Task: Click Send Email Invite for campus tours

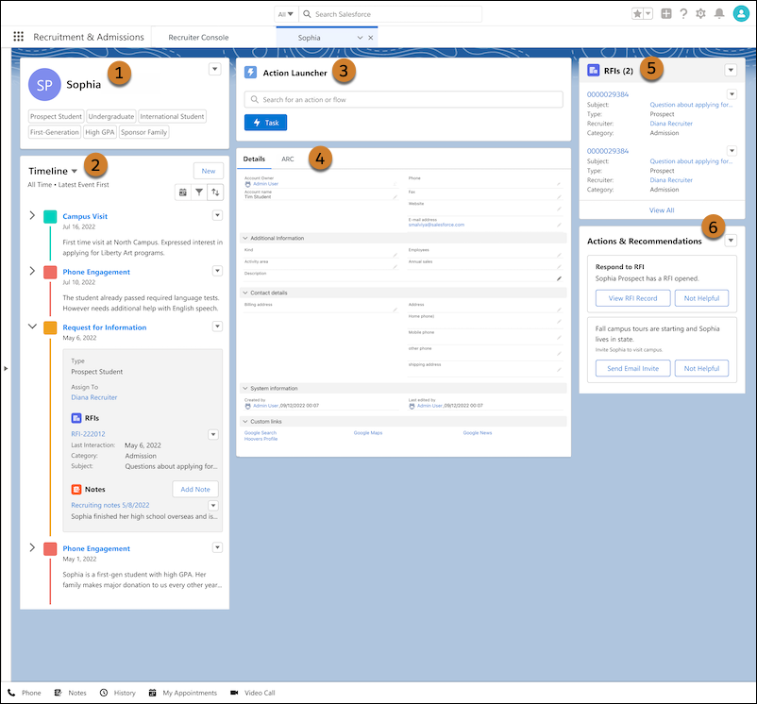Action: (x=631, y=368)
